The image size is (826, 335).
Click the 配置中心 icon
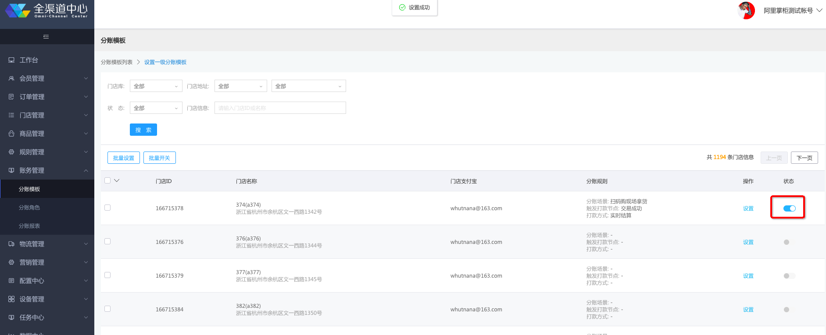[x=11, y=281]
